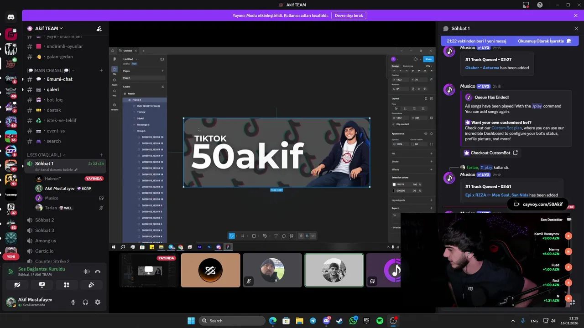
Task: Open the Discord inbox icon in the title bar
Action: (x=526, y=5)
